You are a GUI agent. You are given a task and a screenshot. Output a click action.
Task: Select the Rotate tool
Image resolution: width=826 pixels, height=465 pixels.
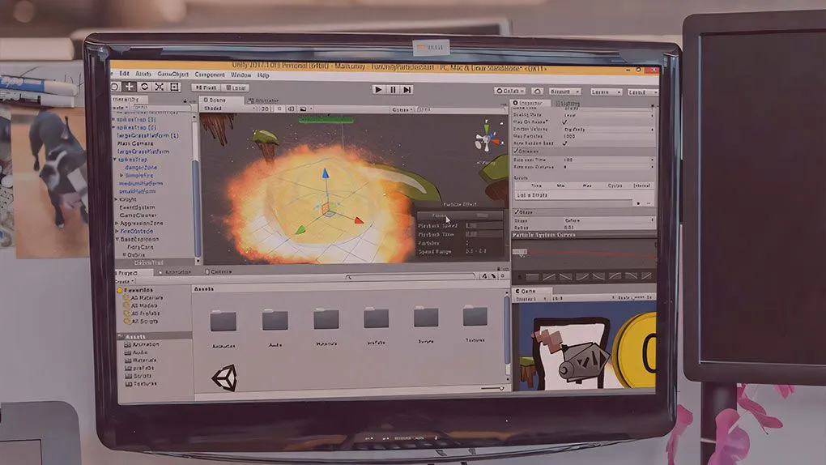[144, 87]
